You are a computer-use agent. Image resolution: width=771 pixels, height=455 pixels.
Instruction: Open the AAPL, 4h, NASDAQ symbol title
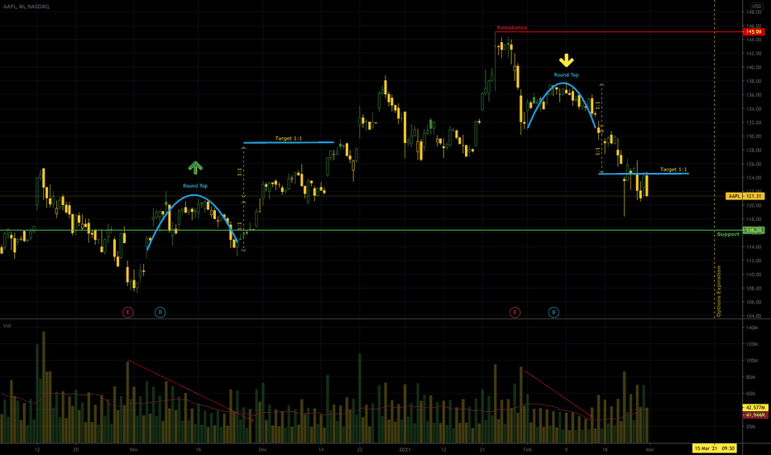pos(26,7)
